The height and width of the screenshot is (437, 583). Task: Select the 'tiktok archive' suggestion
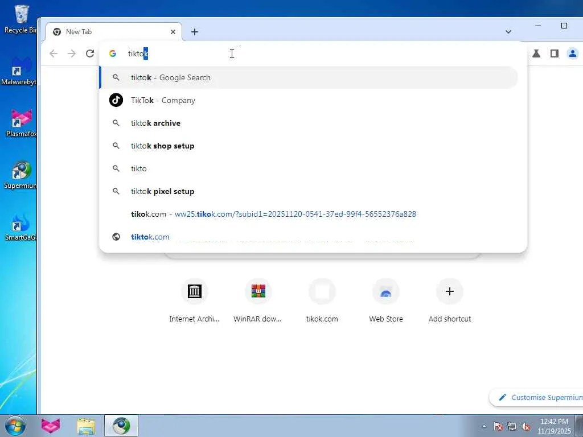click(x=309, y=123)
